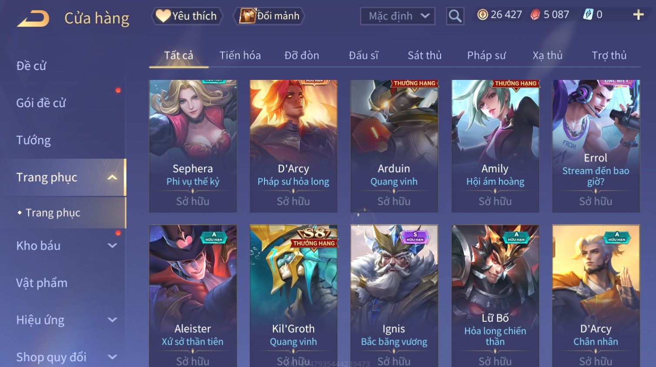656x367 pixels.
Task: Open the Mặc định sort dropdown
Action: pos(398,16)
